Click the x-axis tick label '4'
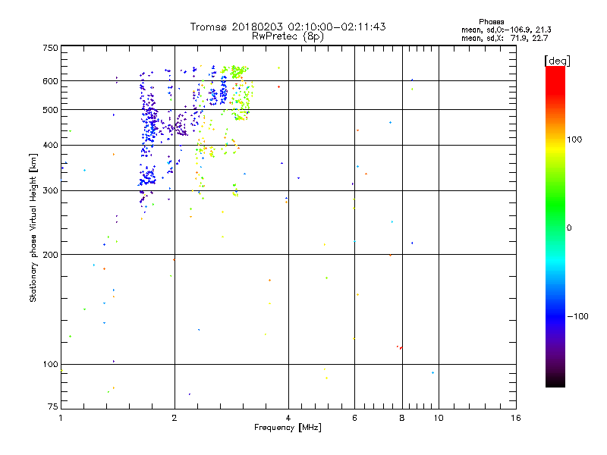This screenshot has width=607, height=455. (x=288, y=418)
